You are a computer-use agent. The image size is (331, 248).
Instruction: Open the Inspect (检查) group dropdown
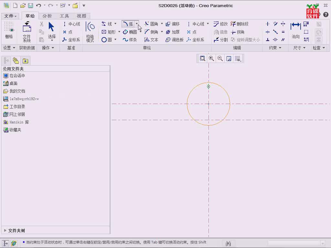319,48
